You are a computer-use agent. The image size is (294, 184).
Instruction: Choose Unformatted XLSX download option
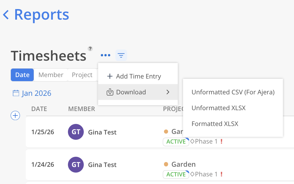point(218,108)
